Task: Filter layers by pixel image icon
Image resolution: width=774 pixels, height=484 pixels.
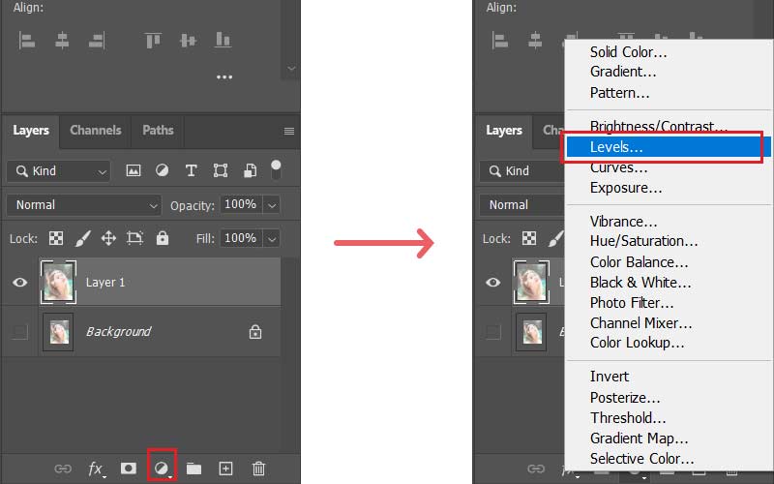Action: (x=134, y=171)
